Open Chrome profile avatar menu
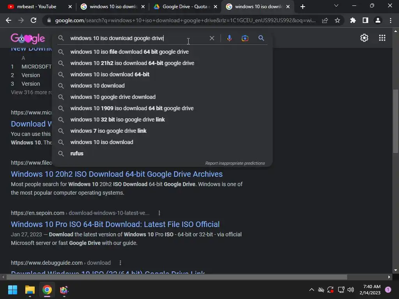 click(x=378, y=20)
